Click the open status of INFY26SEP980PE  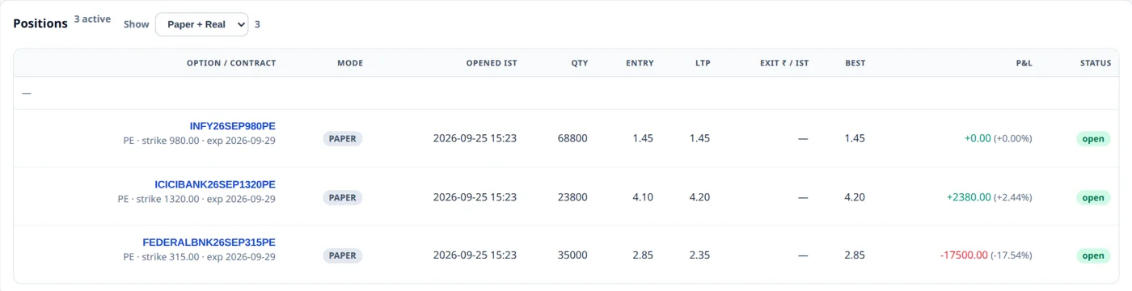[x=1093, y=139]
